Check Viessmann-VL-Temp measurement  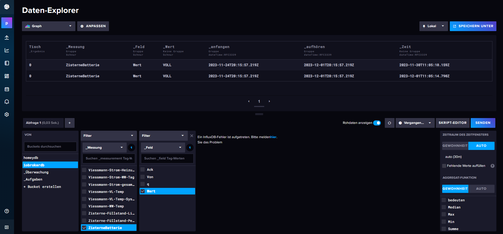click(x=84, y=192)
